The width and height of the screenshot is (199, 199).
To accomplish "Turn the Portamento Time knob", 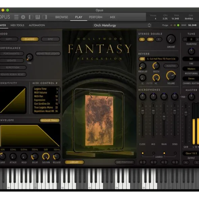I will tap(29, 57).
